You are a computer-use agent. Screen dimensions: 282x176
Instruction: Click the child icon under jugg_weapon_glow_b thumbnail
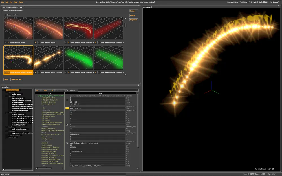coord(39,42)
